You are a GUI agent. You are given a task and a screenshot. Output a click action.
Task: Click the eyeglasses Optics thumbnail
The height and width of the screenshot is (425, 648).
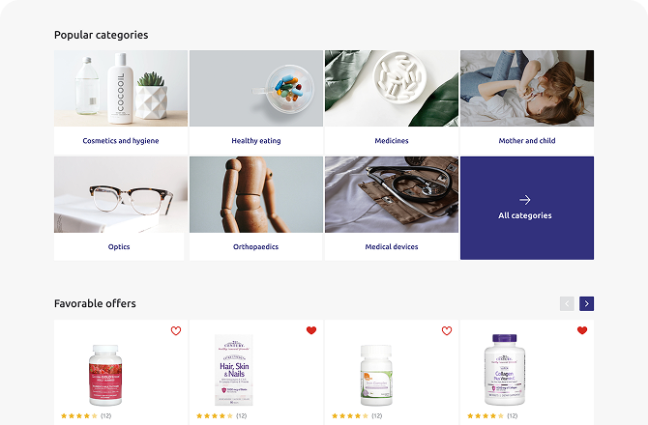(x=121, y=194)
